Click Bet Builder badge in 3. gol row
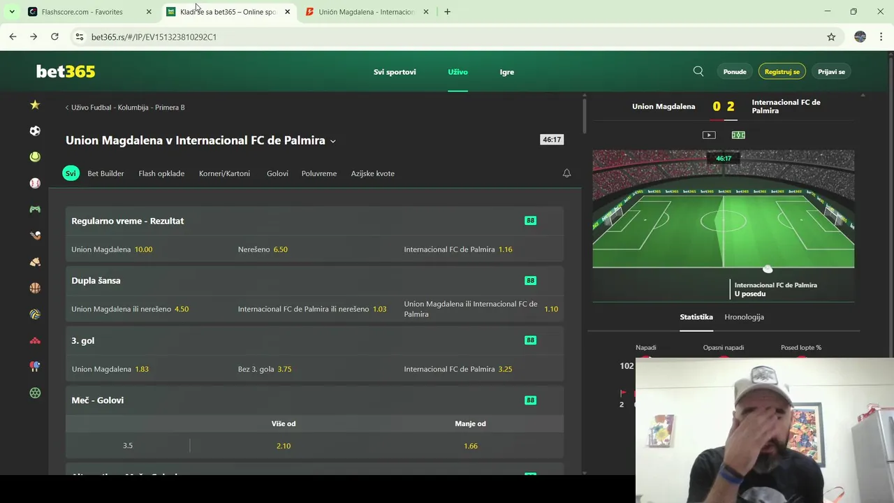This screenshot has height=503, width=894. click(x=530, y=340)
